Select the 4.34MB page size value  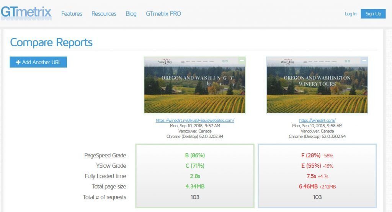click(195, 186)
